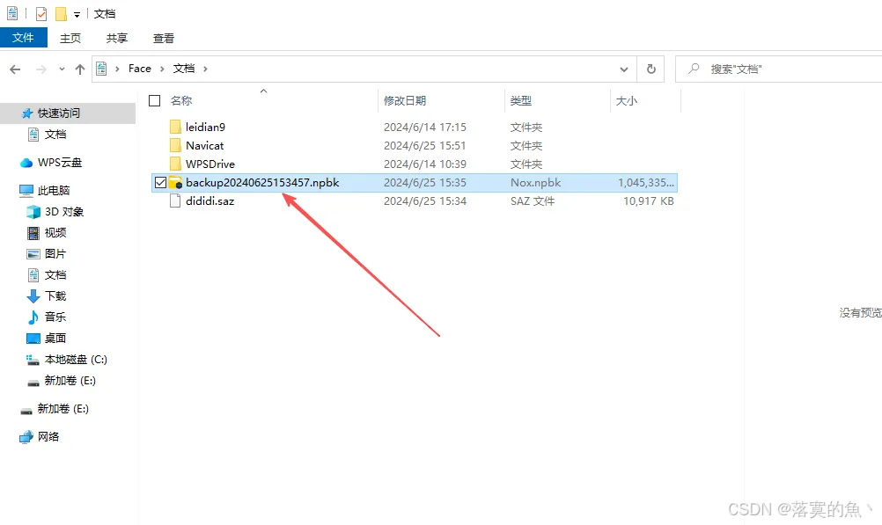Open the recent locations dropdown arrow
The width and height of the screenshot is (882, 525).
(x=62, y=69)
